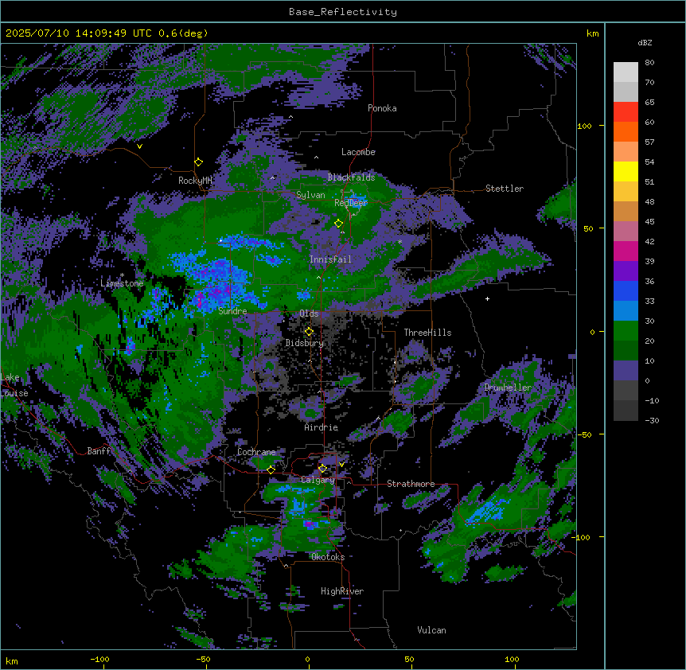Click the Okotoks town label
Image resolution: width=686 pixels, height=670 pixels.
[x=328, y=557]
